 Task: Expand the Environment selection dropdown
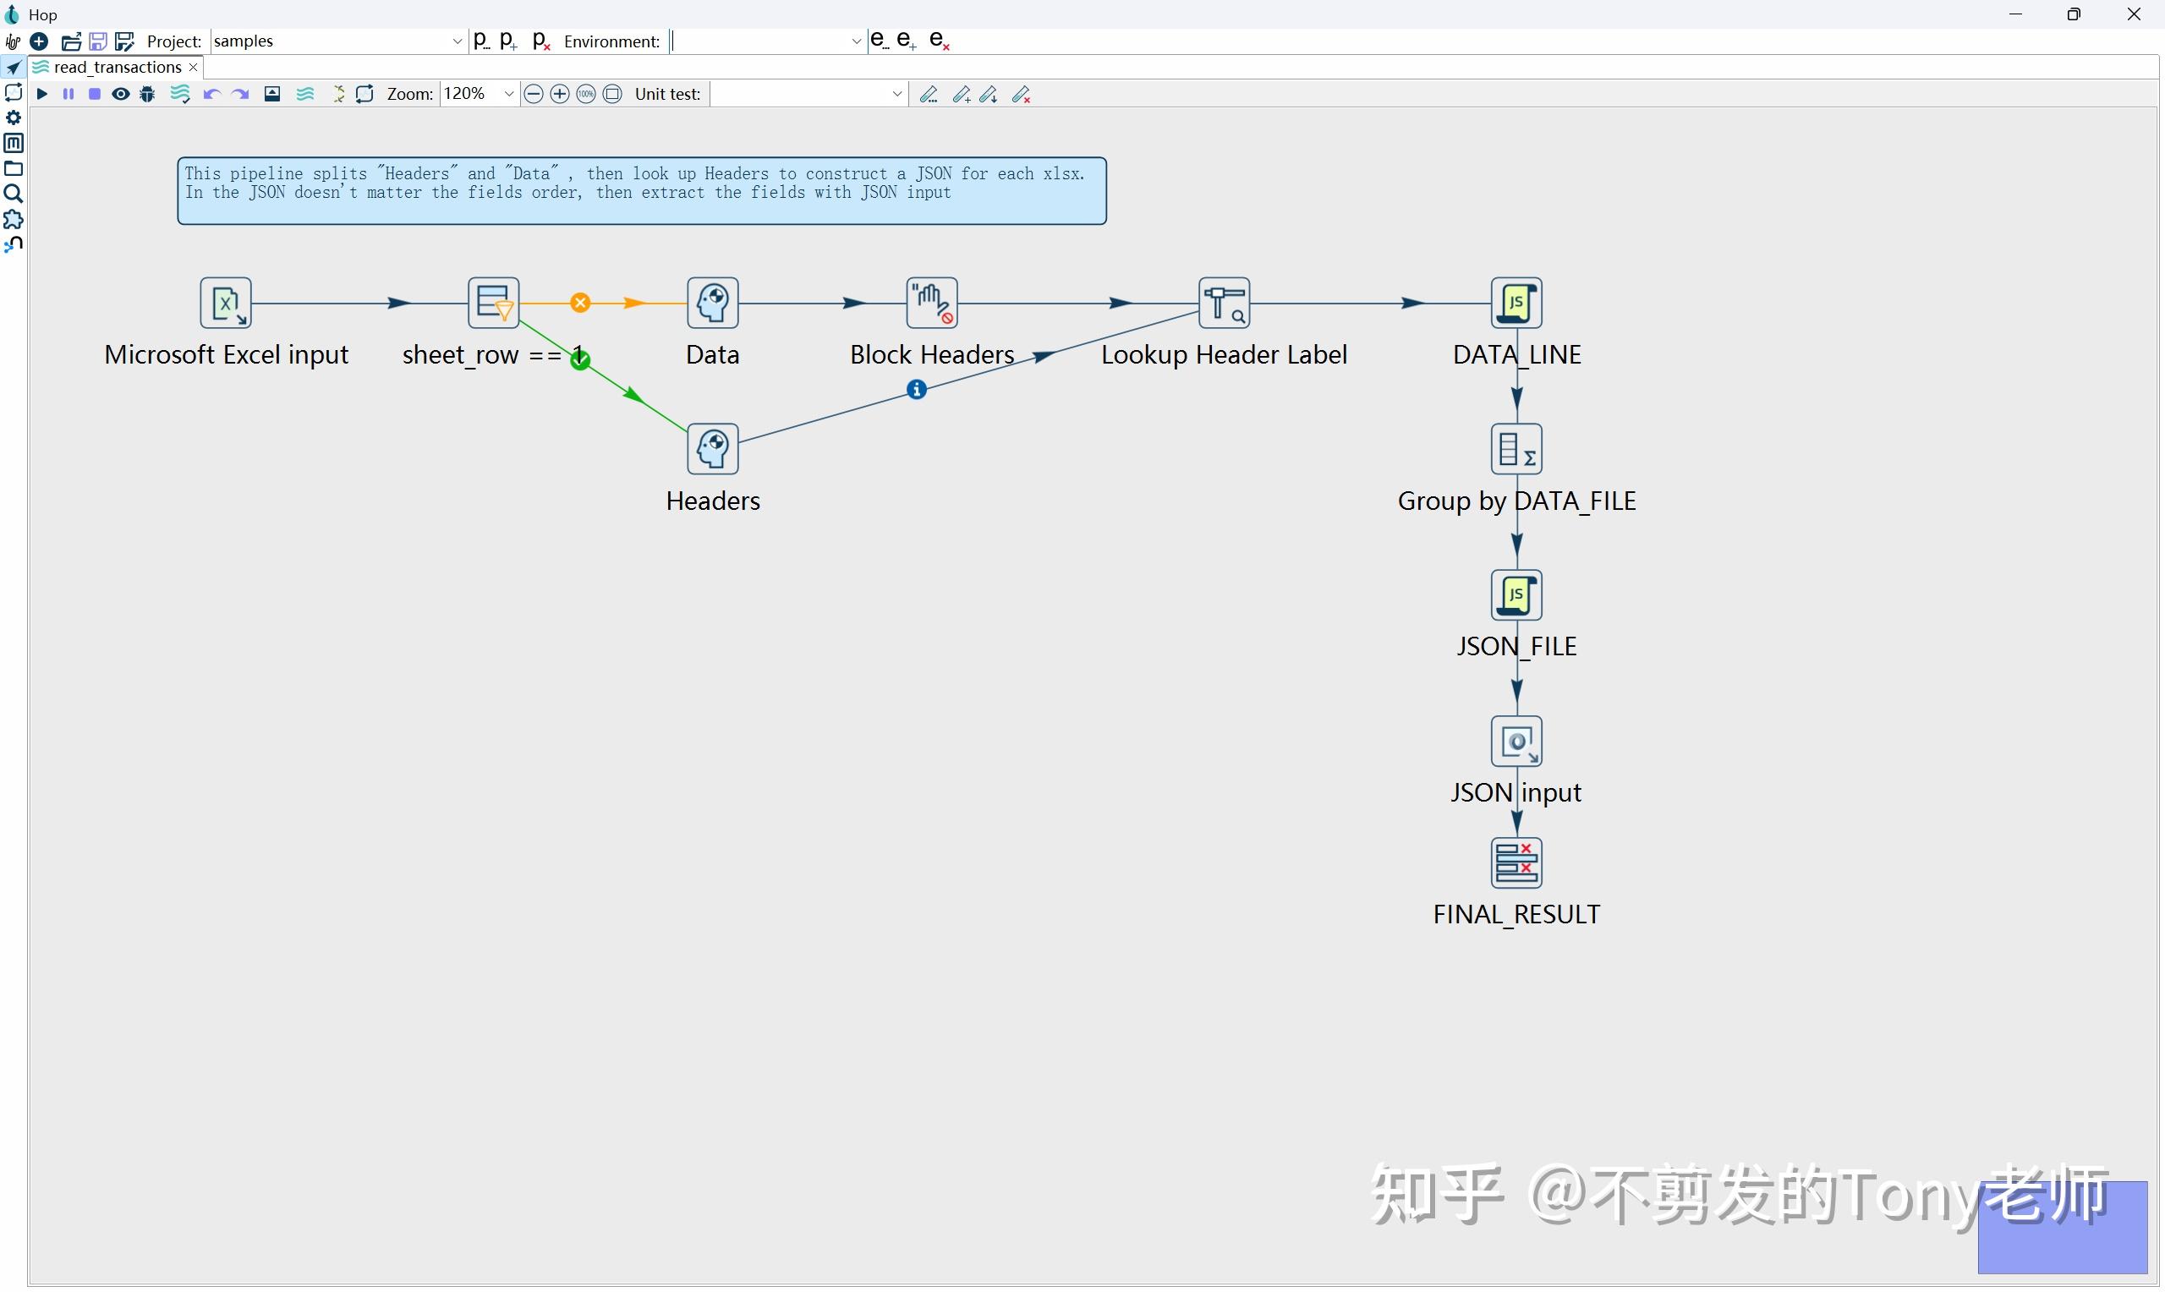coord(857,41)
